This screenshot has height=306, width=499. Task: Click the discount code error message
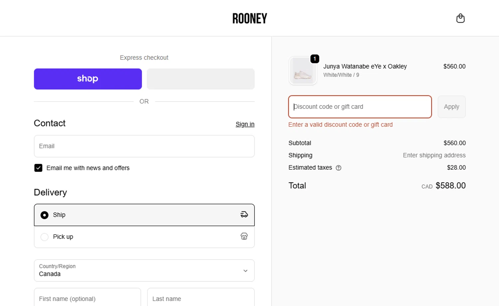[x=340, y=125]
